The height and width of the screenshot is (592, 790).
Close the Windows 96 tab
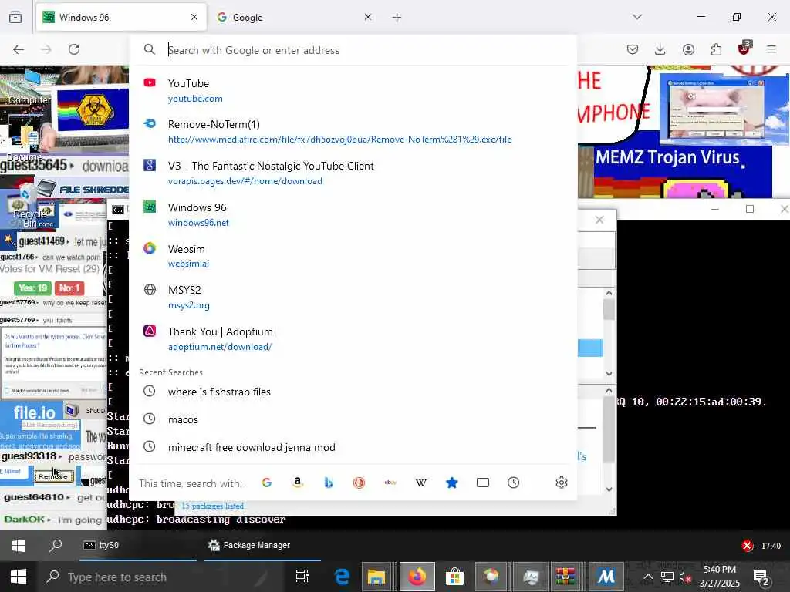pyautogui.click(x=194, y=17)
